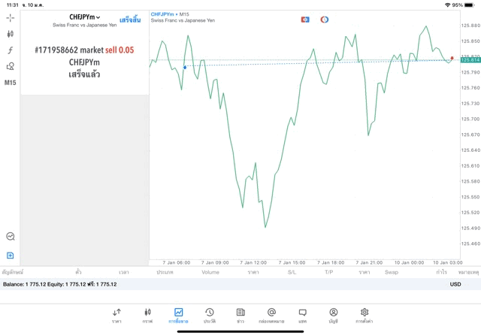Open chart type candlestick icon
Image resolution: width=481 pixels, height=336 pixels.
(11, 34)
